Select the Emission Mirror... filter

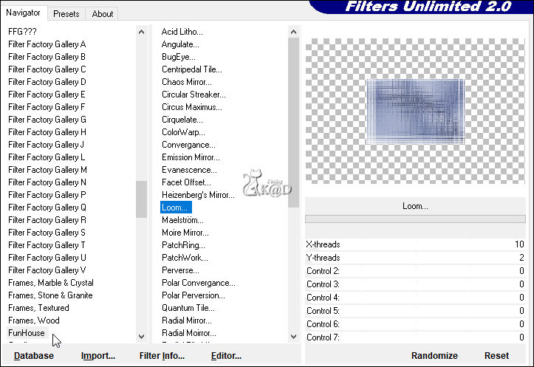(191, 157)
